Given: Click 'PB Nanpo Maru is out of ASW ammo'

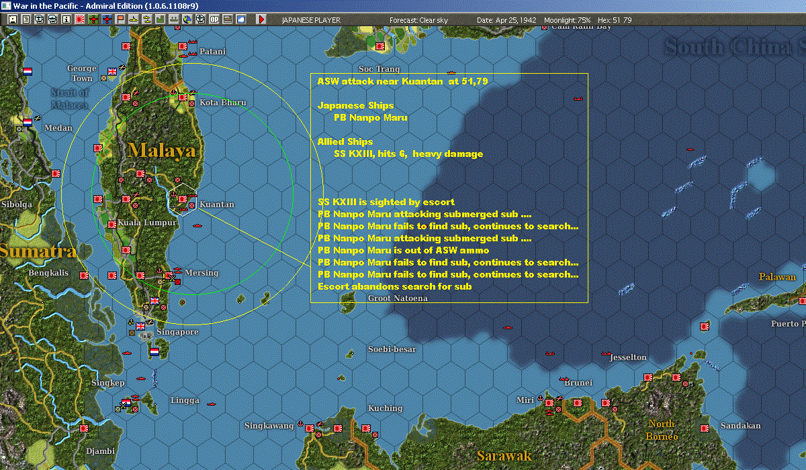Looking at the screenshot, I should tap(404, 250).
